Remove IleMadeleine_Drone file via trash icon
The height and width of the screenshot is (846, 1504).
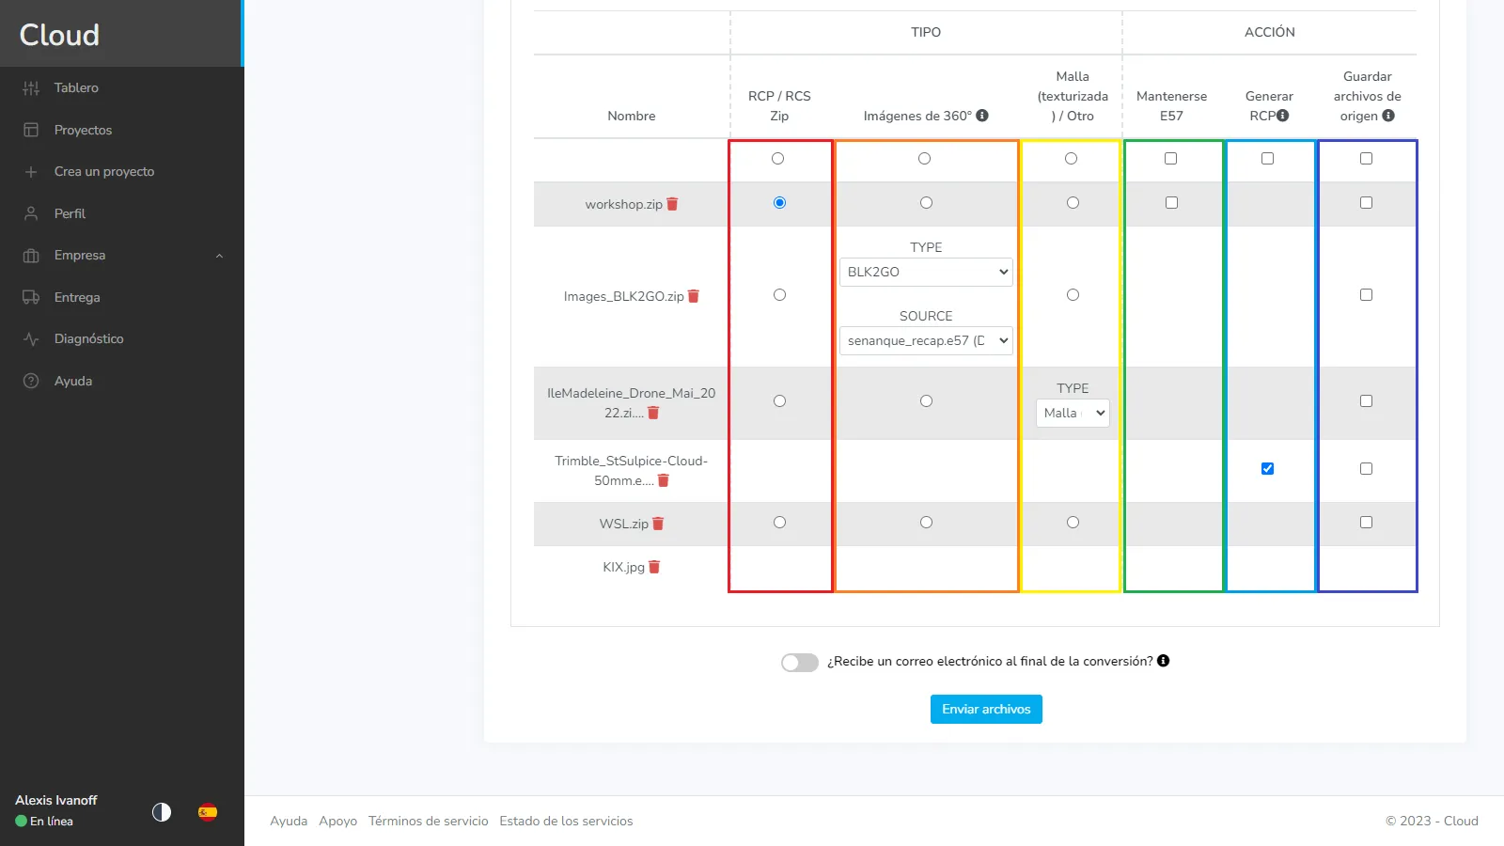click(x=653, y=413)
